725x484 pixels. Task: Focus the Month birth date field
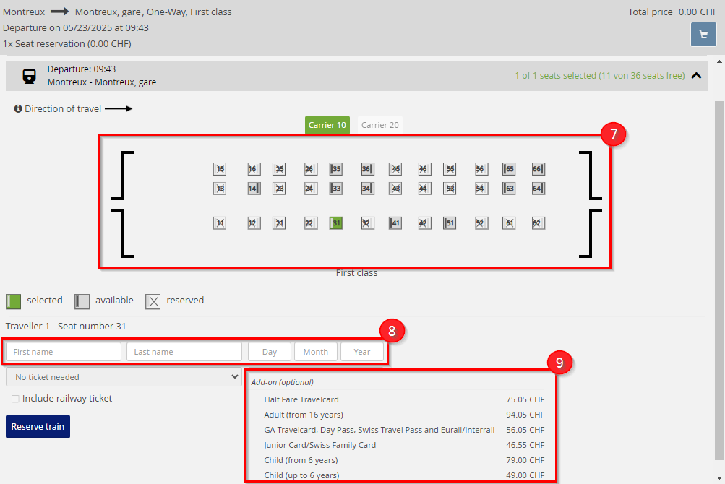(315, 352)
